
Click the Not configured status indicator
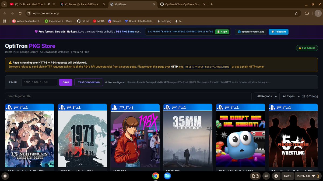(x=115, y=82)
